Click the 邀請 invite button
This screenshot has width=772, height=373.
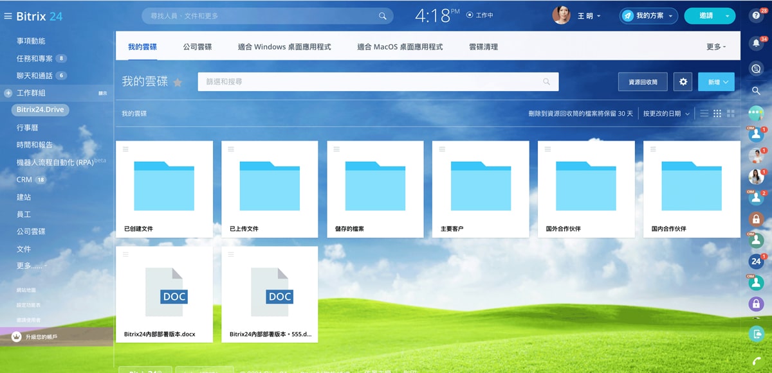[x=705, y=16]
